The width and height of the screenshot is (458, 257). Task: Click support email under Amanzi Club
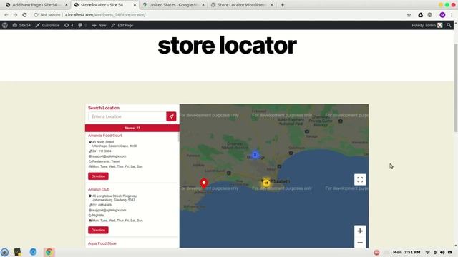109,210
